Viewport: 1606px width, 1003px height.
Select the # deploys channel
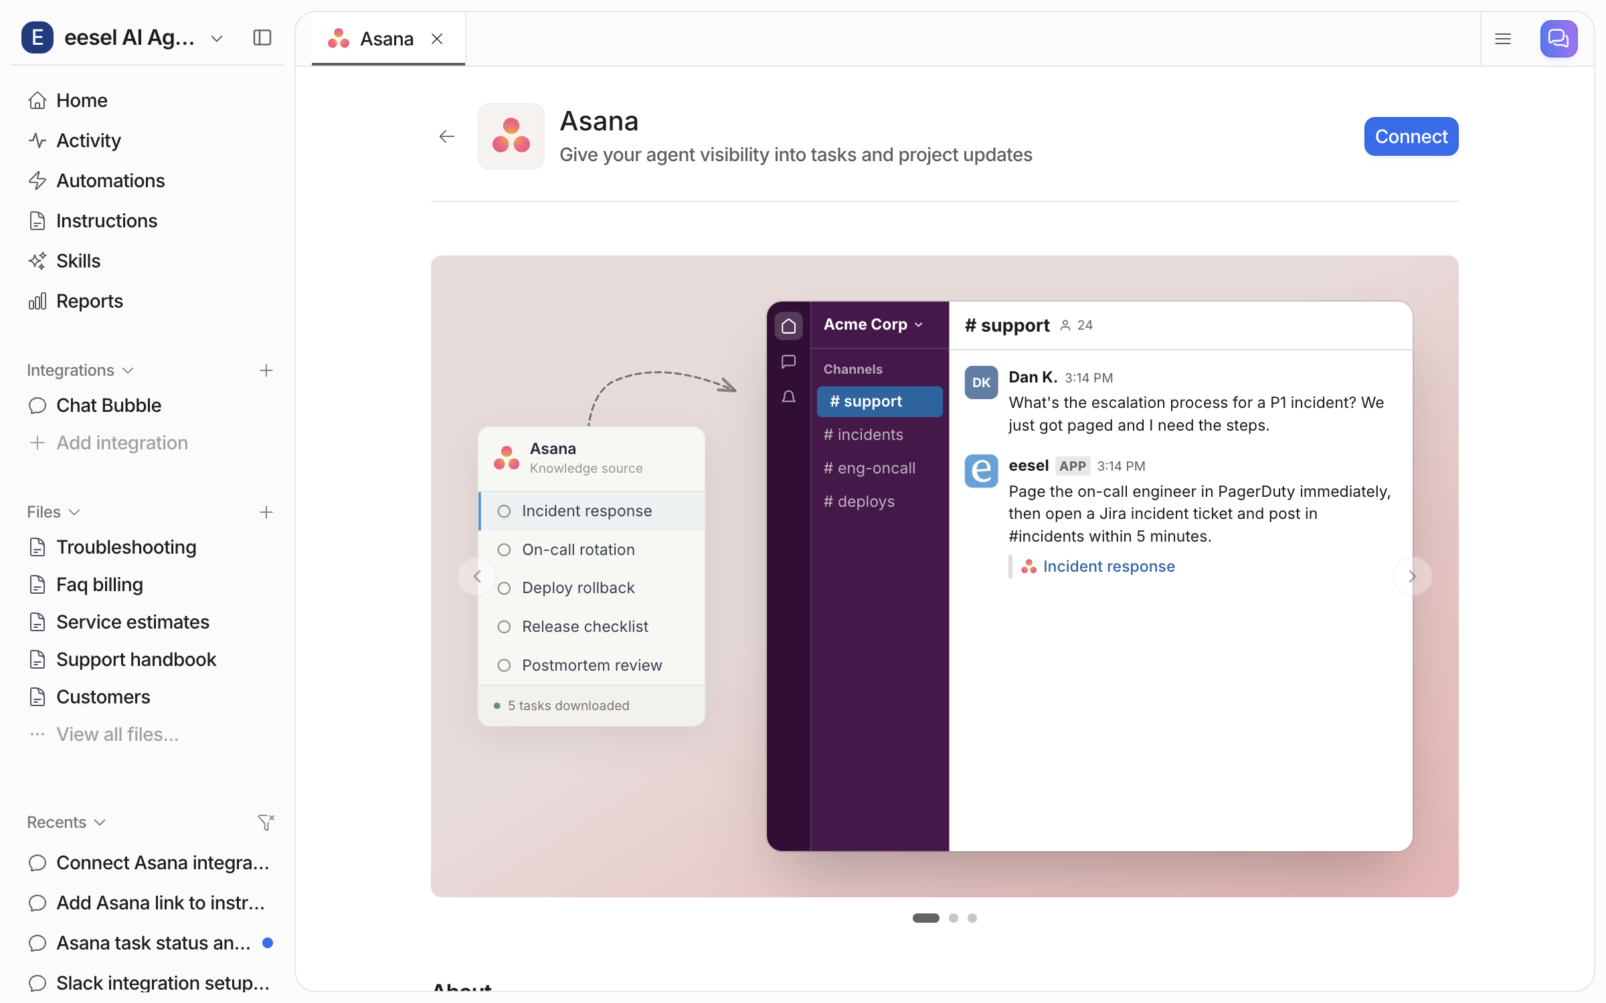pos(859,501)
